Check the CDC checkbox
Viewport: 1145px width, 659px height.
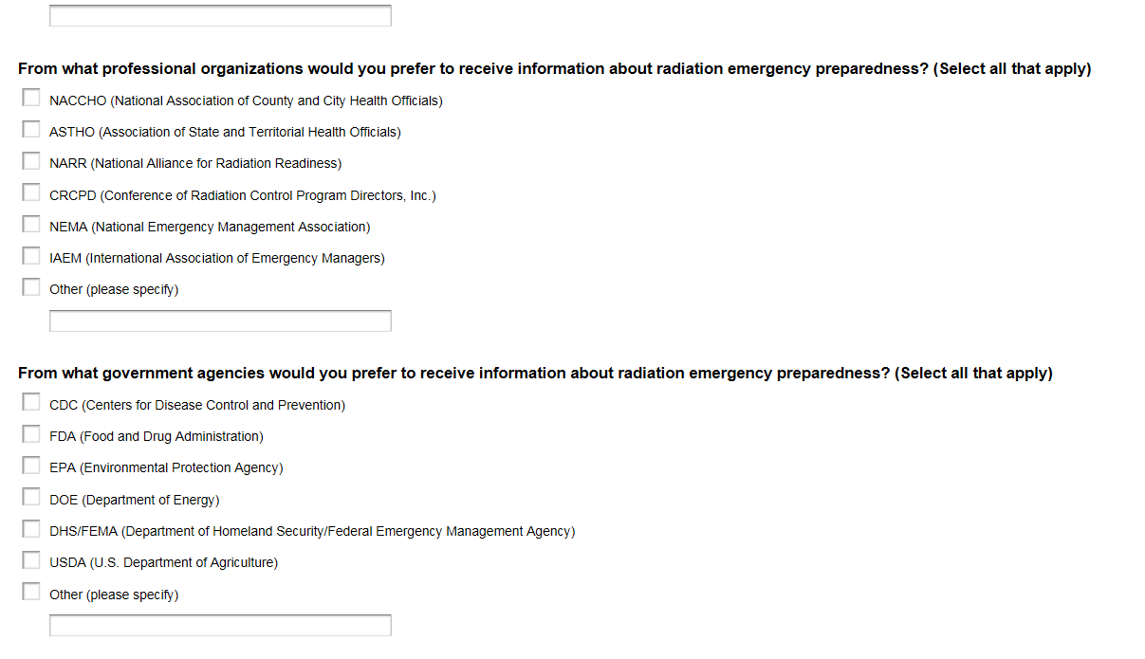(x=31, y=402)
